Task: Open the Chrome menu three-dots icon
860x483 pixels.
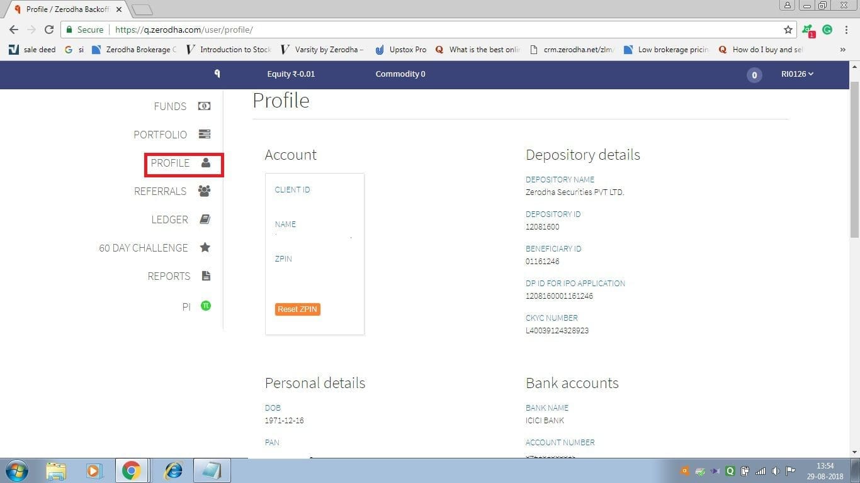Action: point(846,30)
